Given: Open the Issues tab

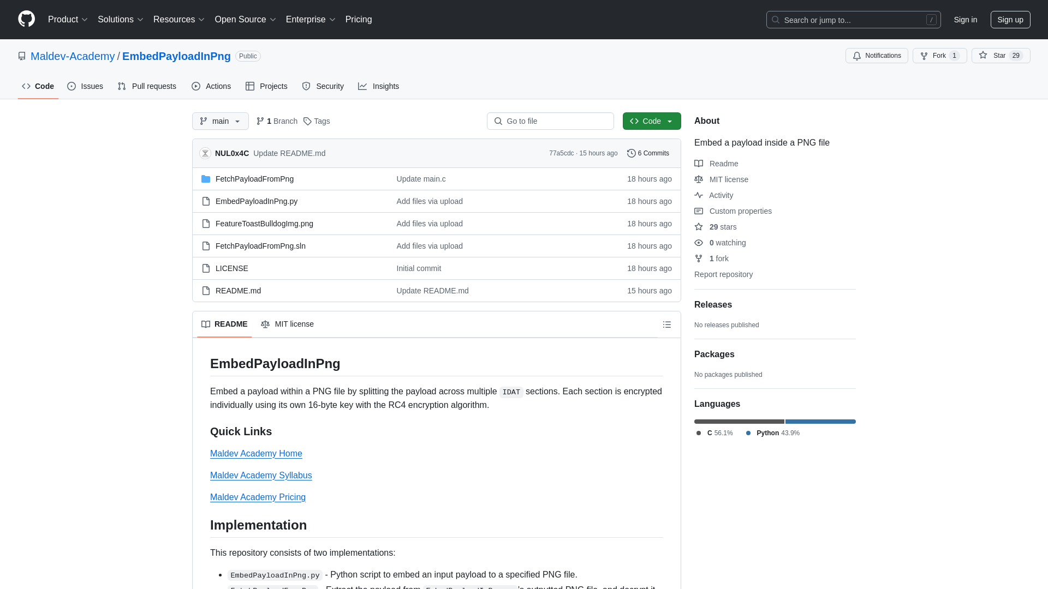Looking at the screenshot, I should pyautogui.click(x=85, y=86).
